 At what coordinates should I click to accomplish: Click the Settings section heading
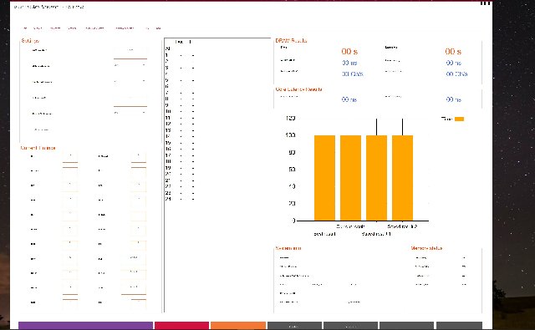point(30,41)
